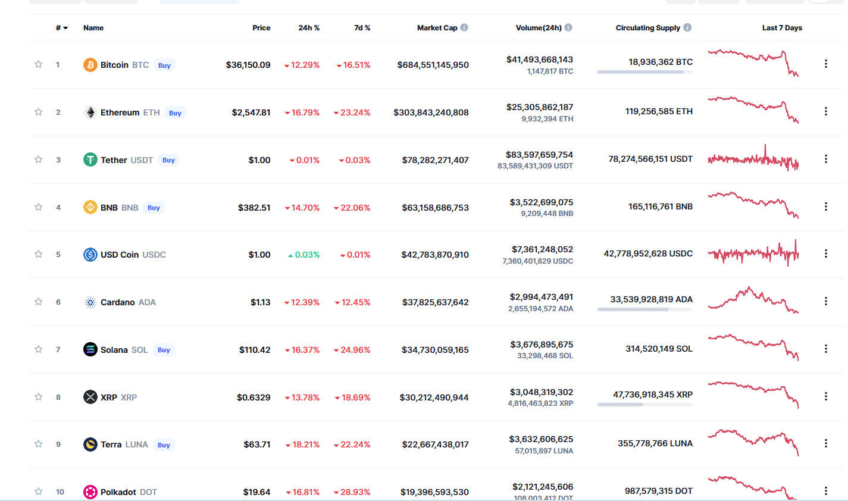Click Bitcoin 24h volume $41,493,668,143
Image resolution: width=848 pixels, height=501 pixels.
(x=540, y=60)
